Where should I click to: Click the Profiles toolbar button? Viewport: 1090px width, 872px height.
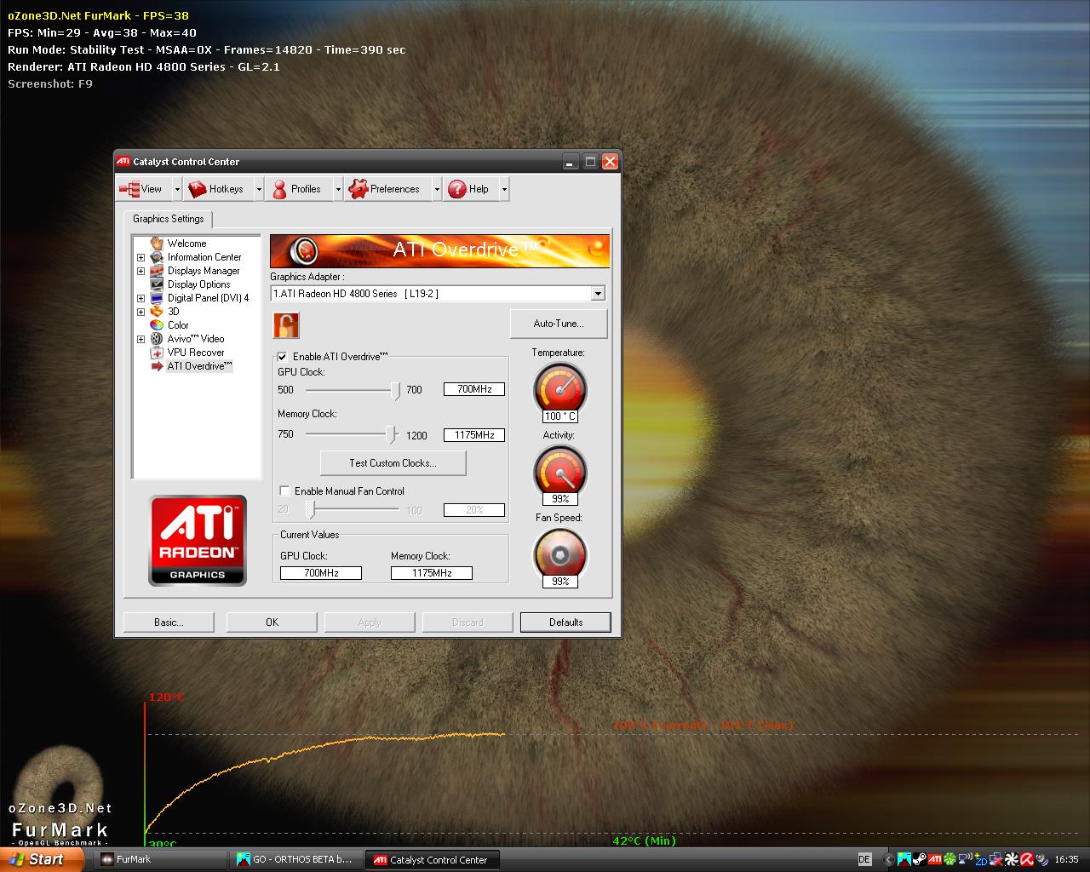tap(297, 189)
